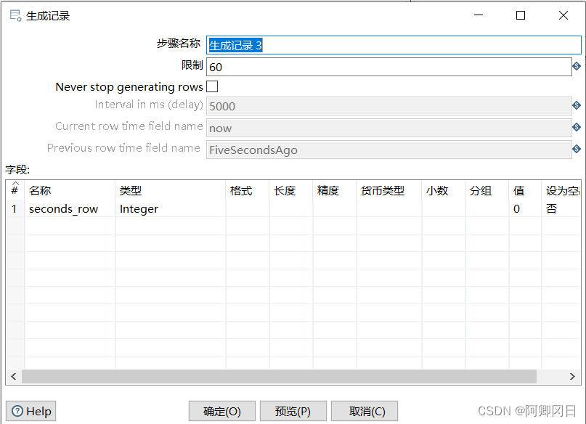Click variable icon beside Interval in ms field
Viewport: 586px width, 424px height.
[577, 106]
